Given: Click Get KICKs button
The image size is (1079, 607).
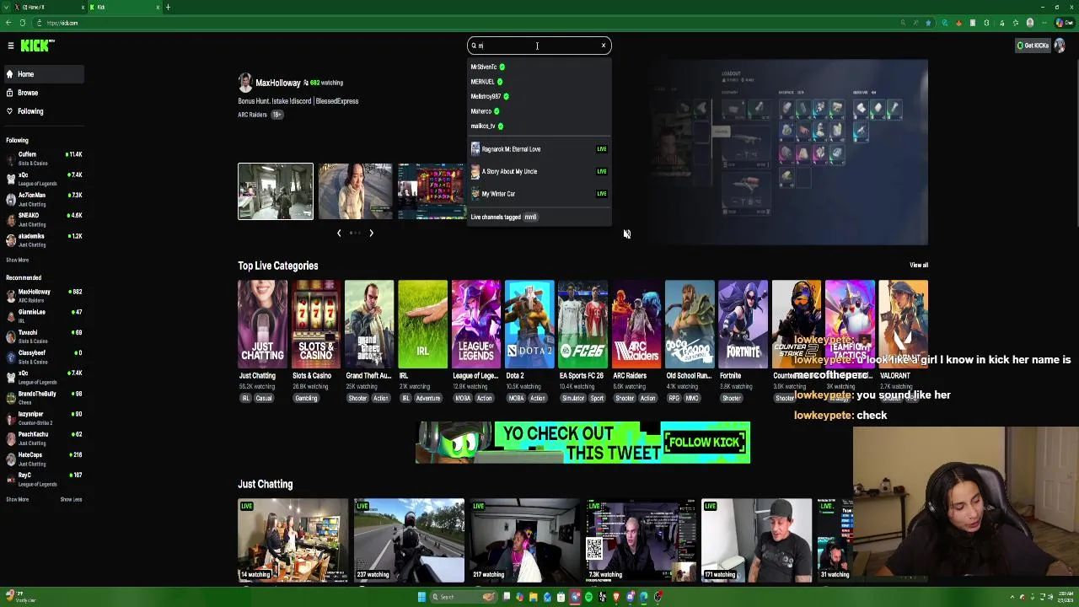Looking at the screenshot, I should click(x=1033, y=46).
